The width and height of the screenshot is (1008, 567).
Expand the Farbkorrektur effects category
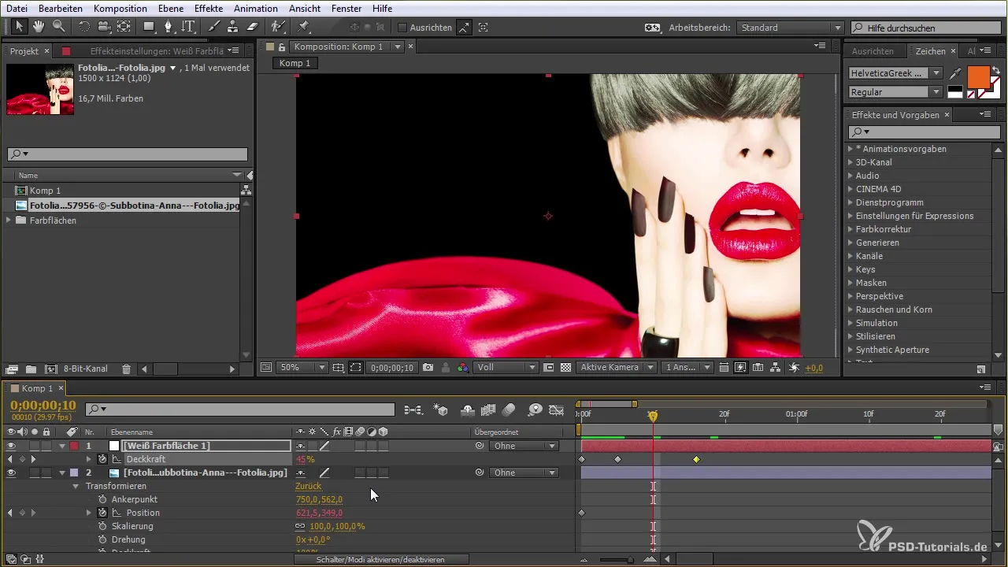click(850, 229)
